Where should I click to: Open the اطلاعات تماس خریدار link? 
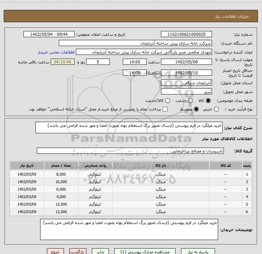click(56, 52)
